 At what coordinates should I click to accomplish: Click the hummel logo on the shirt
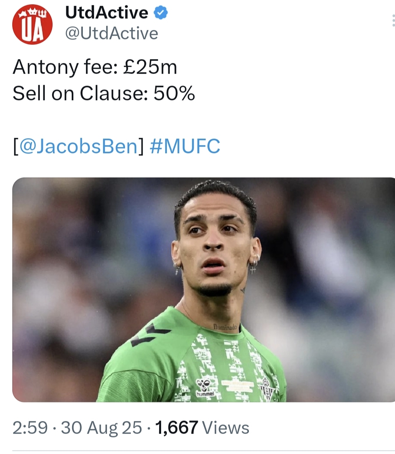[205, 388]
